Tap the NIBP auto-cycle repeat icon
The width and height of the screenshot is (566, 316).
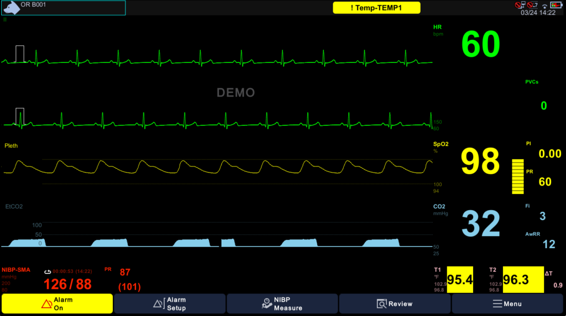[48, 272]
